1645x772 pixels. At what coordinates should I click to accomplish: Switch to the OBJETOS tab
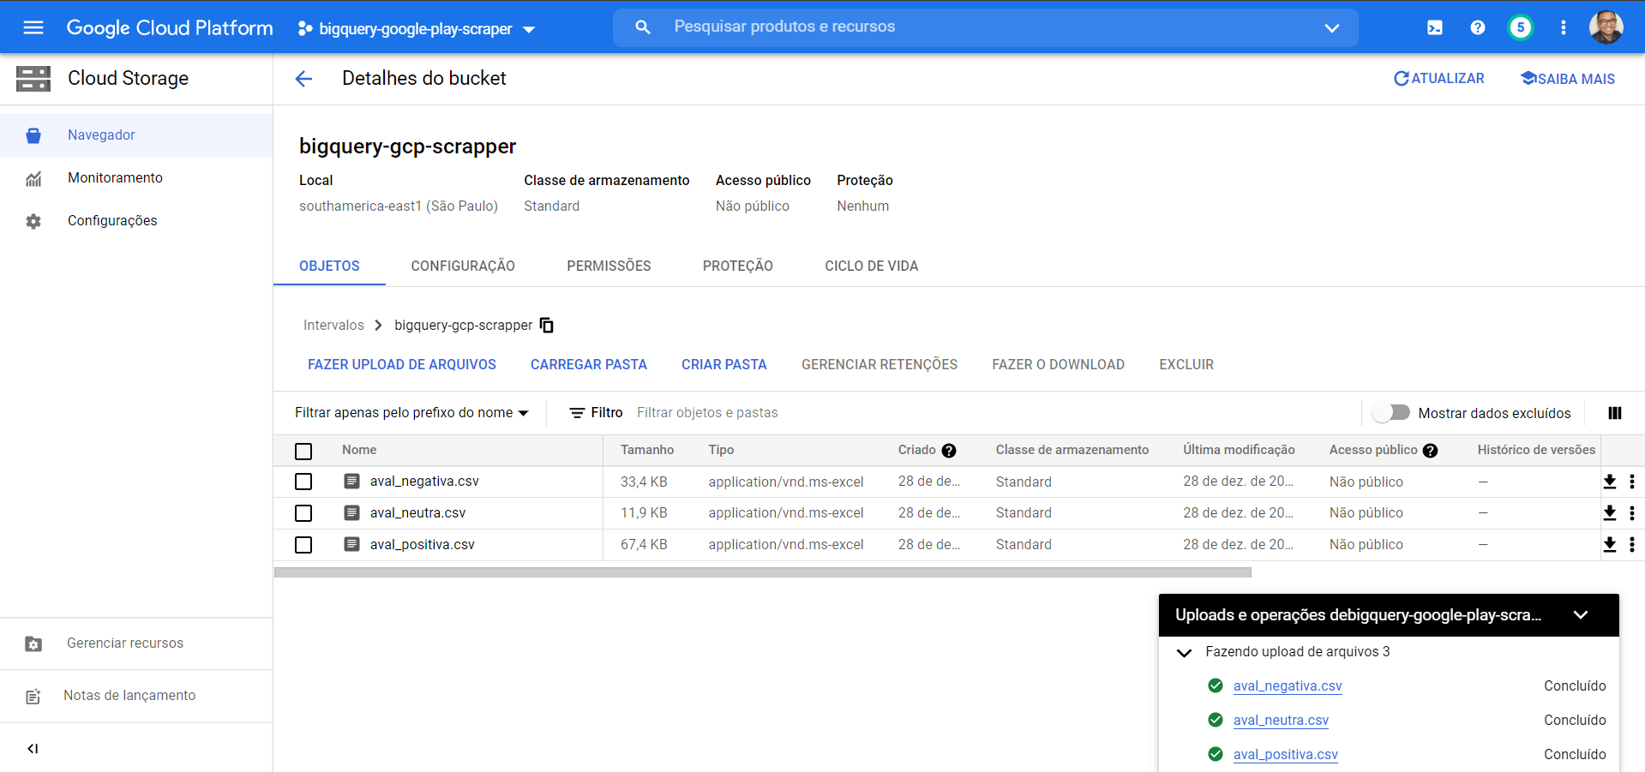coord(329,266)
